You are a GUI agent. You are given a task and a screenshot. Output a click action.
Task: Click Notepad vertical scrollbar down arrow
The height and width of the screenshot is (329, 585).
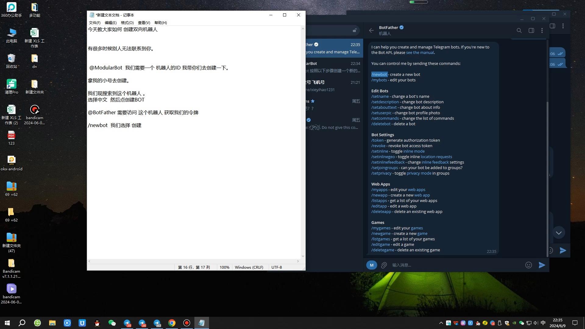tap(303, 256)
